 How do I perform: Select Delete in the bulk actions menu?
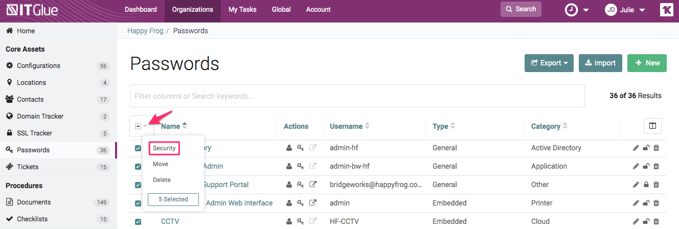coord(162,180)
